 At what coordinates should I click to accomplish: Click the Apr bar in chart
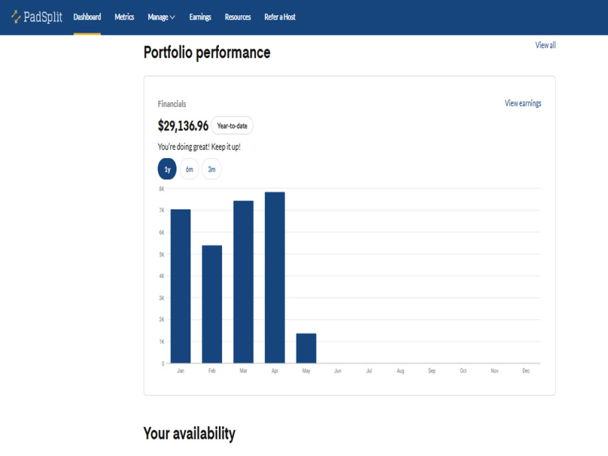pos(275,277)
